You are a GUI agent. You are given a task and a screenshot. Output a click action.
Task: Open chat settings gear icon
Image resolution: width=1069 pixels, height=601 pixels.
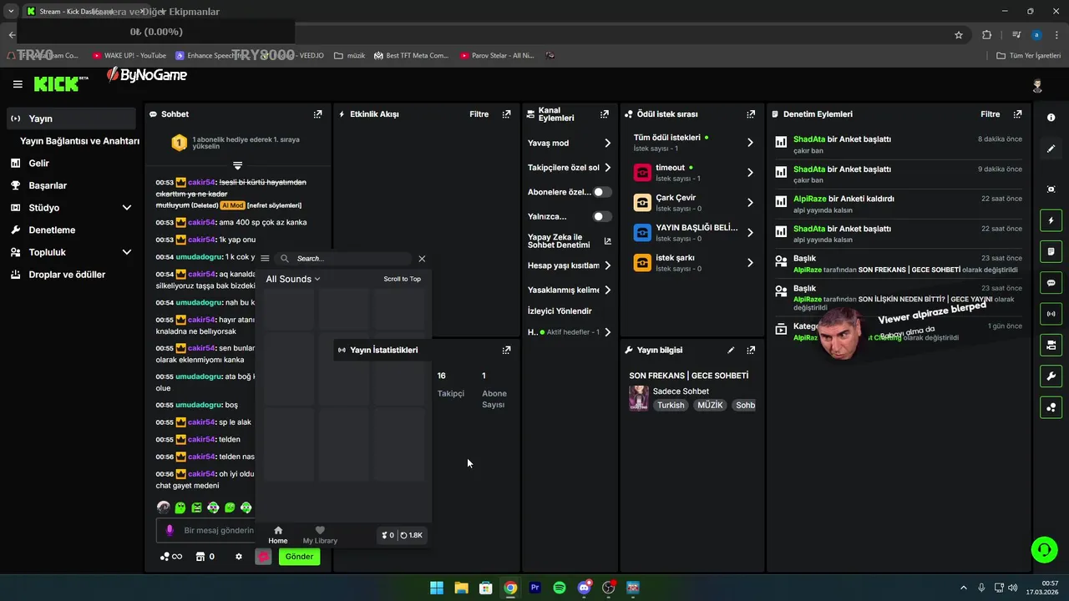tap(239, 557)
